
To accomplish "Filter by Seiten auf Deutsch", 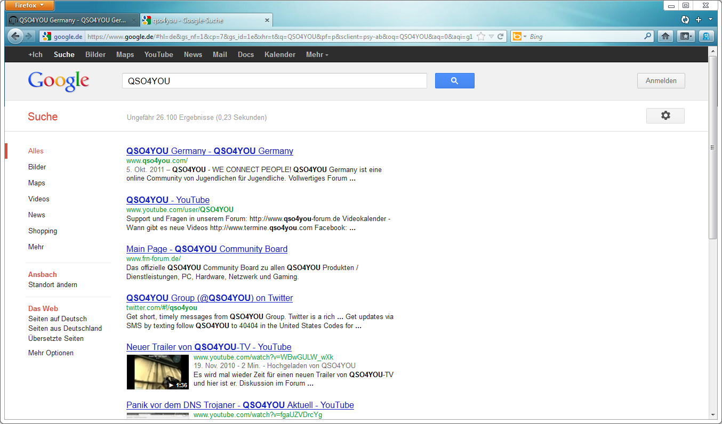I will (57, 319).
